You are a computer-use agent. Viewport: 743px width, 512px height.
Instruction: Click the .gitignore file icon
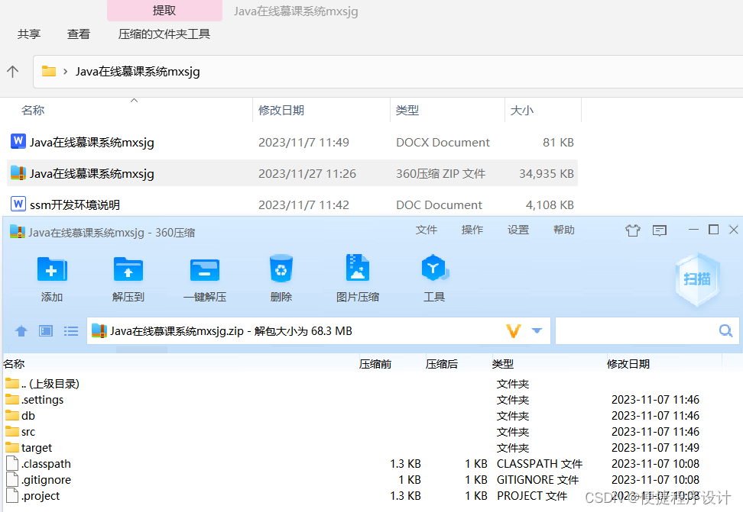12,479
